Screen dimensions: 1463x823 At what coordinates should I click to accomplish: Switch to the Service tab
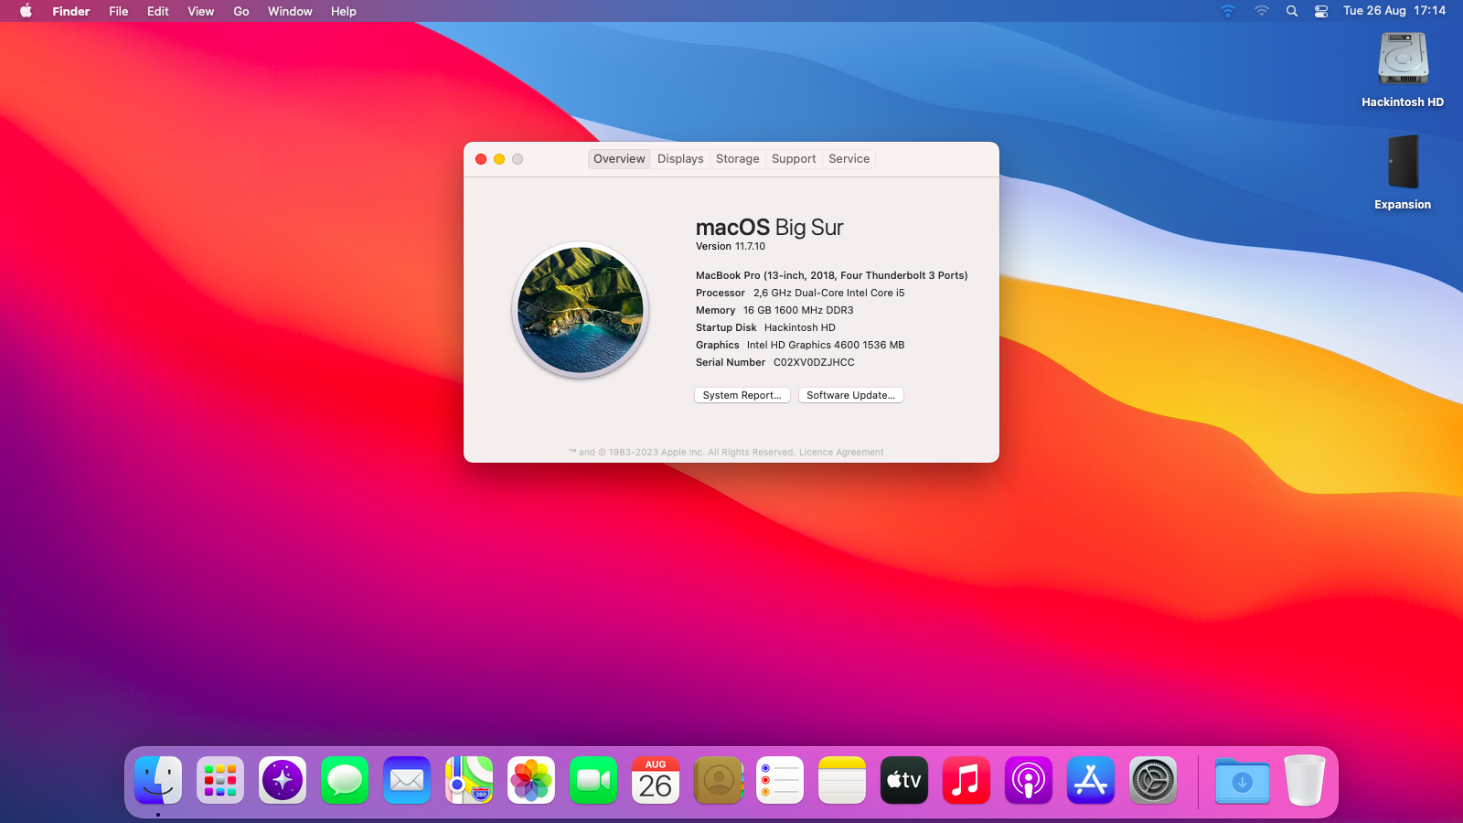click(849, 159)
